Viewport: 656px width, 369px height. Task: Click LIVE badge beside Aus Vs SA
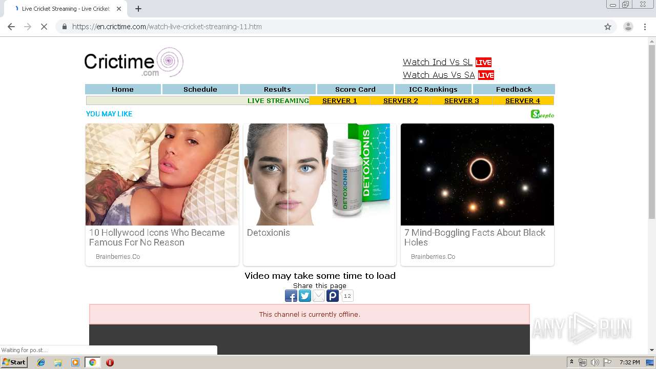pyautogui.click(x=486, y=75)
